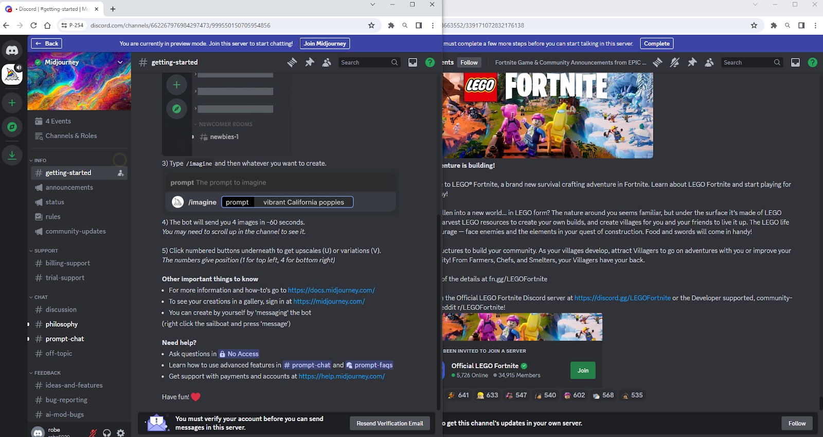Toggle side panel icon in left browser
Viewport: 823px width, 437px height.
(419, 25)
